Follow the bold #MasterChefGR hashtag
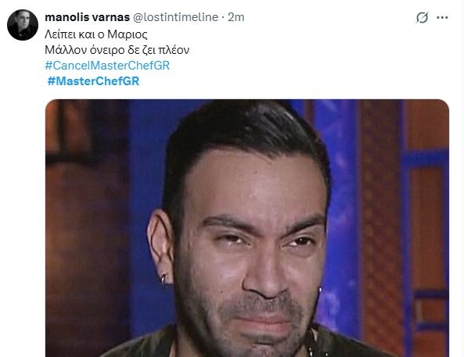Image resolution: width=471 pixels, height=357 pixels. 93,81
